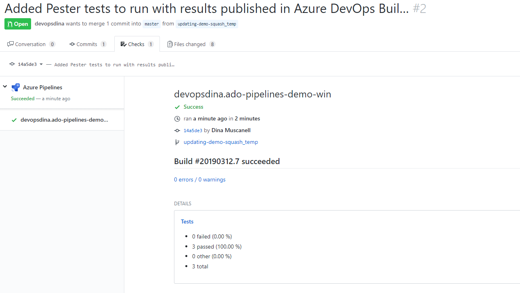Click the master branch label

(152, 24)
